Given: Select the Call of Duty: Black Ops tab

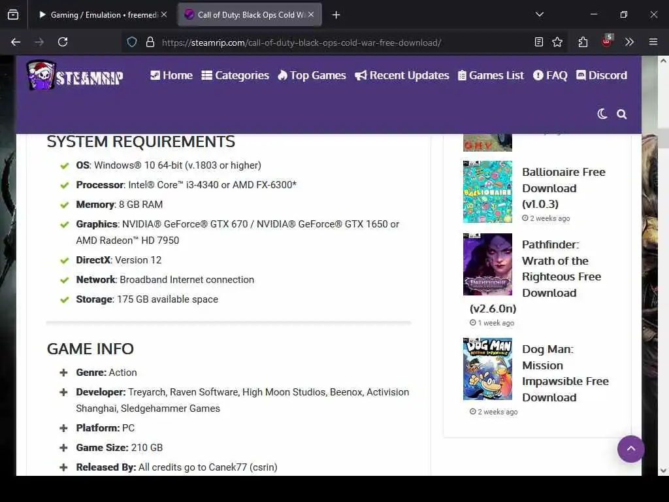Looking at the screenshot, I should [250, 15].
